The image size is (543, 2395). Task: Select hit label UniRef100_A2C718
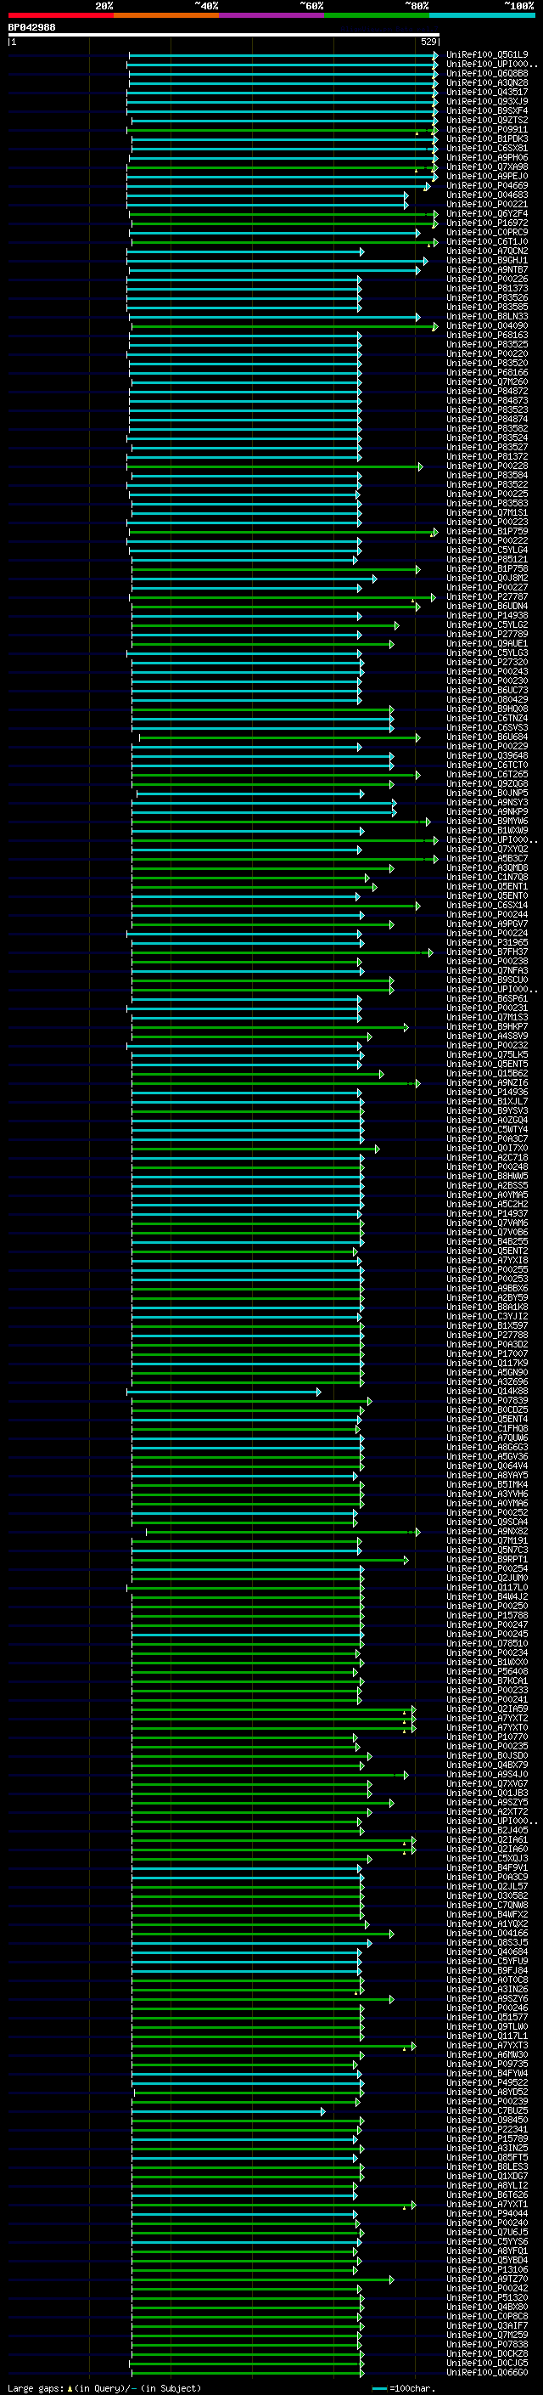487,1156
